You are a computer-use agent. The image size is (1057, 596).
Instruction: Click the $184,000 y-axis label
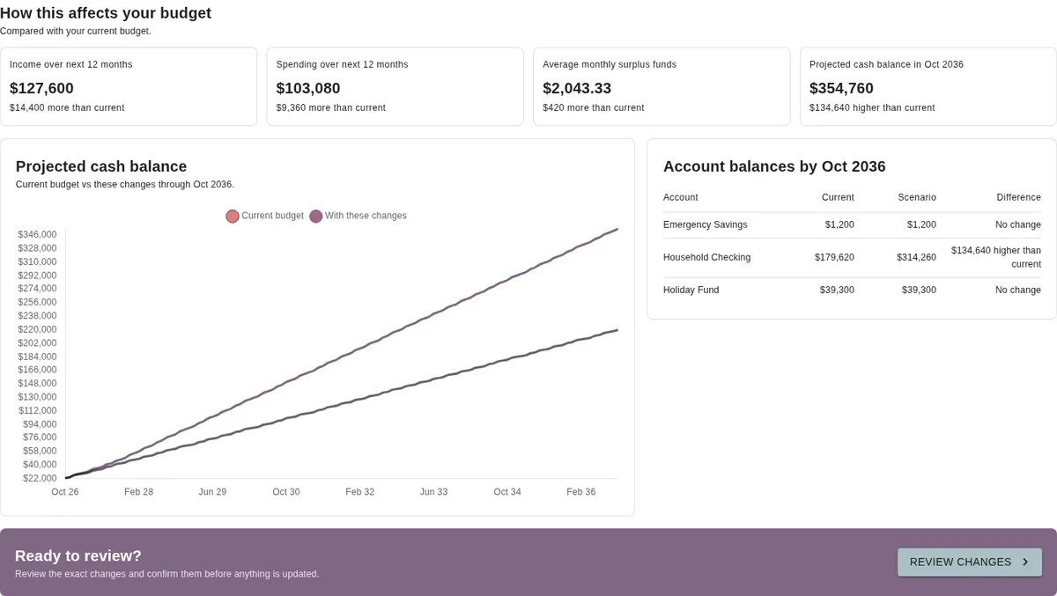[37, 357]
